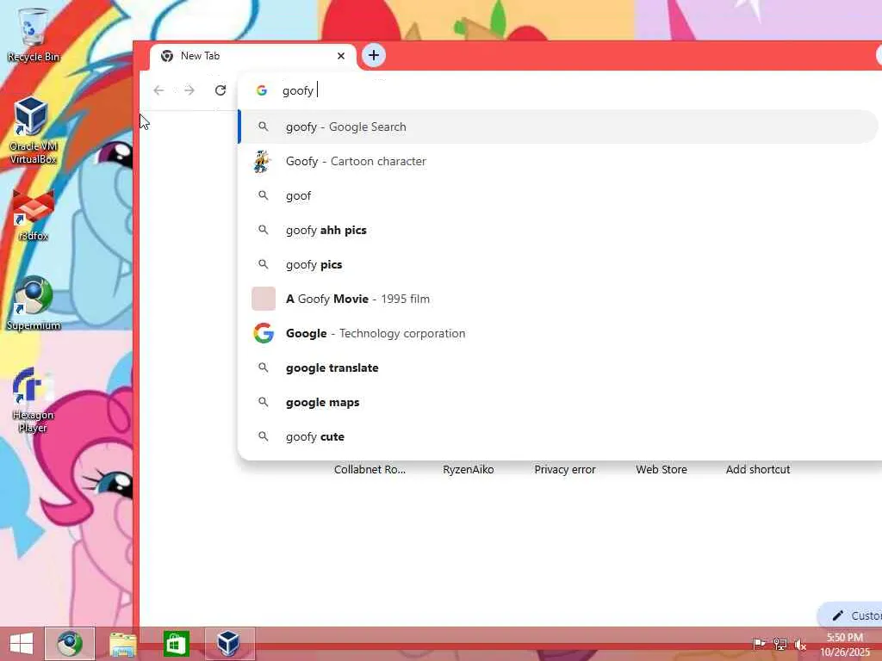Click the magnifier icon beside 'goofy cute'
Image resolution: width=882 pixels, height=661 pixels.
point(264,436)
